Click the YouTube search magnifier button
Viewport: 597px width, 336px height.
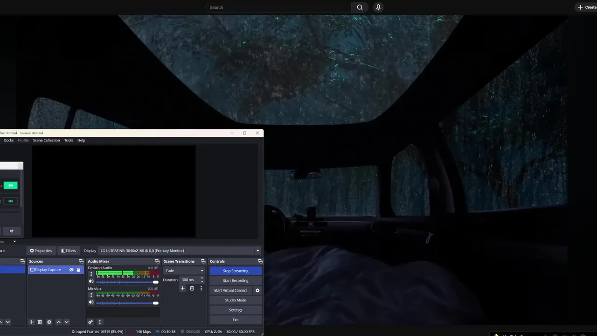[360, 7]
